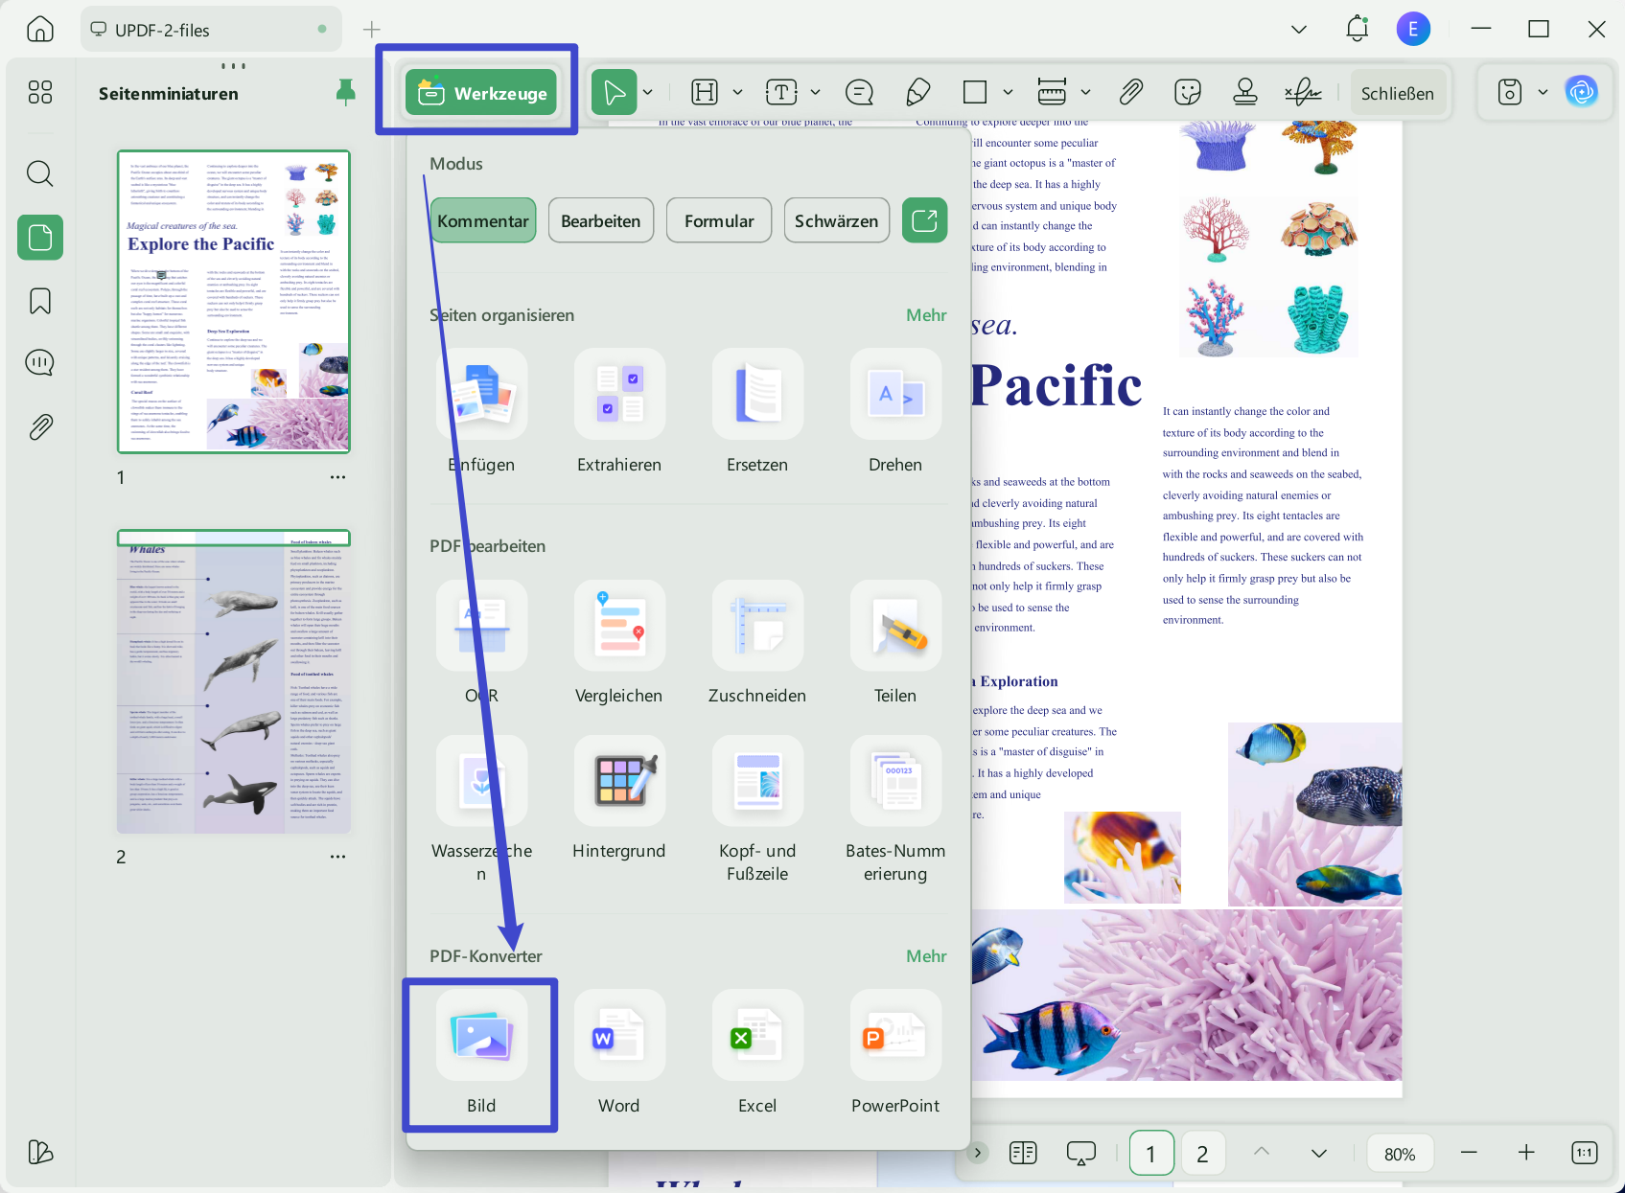Pin the Seitenminiaturen panel

click(x=346, y=92)
